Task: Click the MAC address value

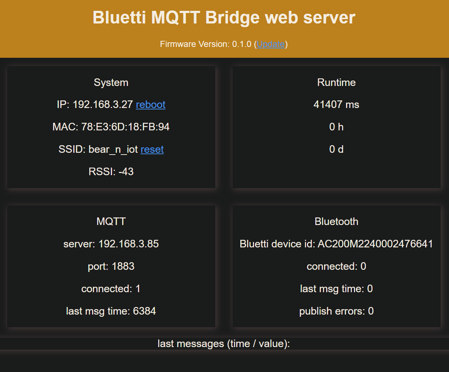Action: pos(111,127)
